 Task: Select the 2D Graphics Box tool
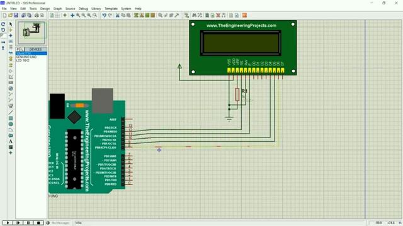tap(11, 118)
